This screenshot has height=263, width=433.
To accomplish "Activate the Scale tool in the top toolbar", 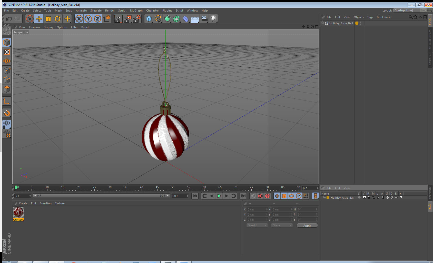I will 48,19.
